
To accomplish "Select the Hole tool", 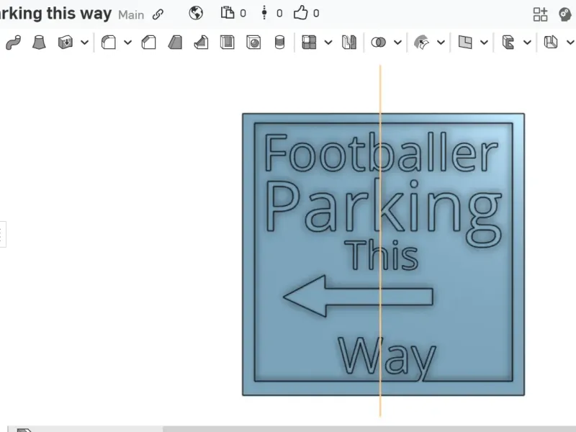I will [x=253, y=42].
